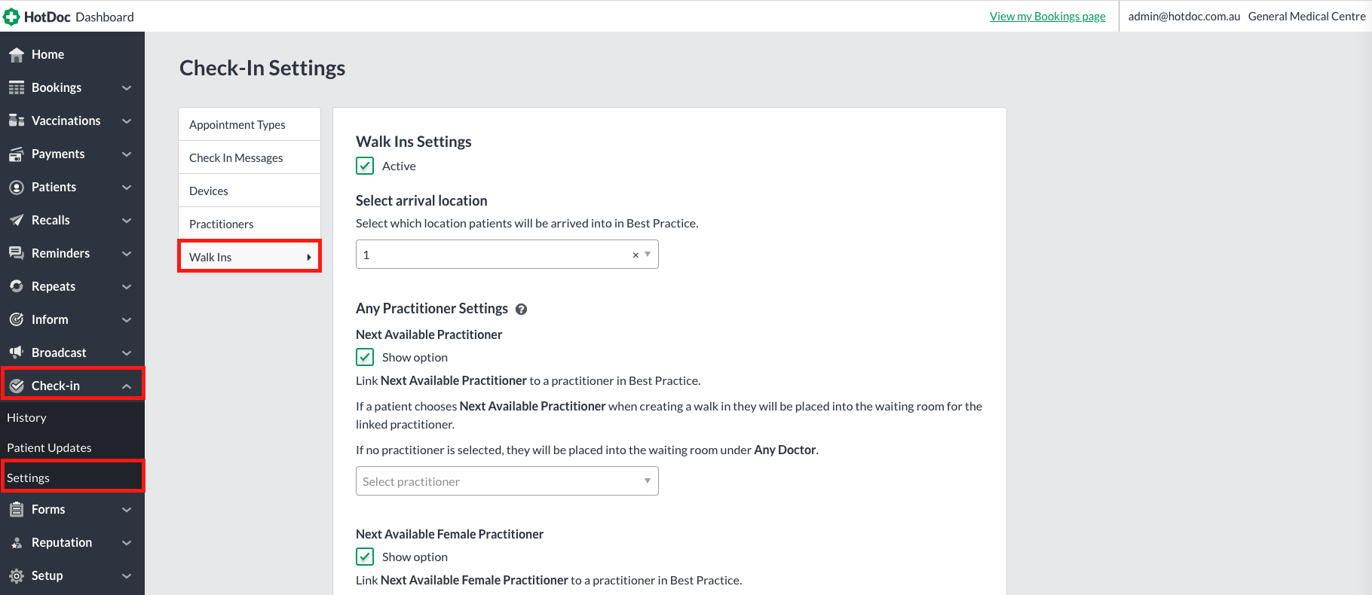The width and height of the screenshot is (1372, 595).
Task: Expand the Reputation menu chevron
Action: [127, 543]
